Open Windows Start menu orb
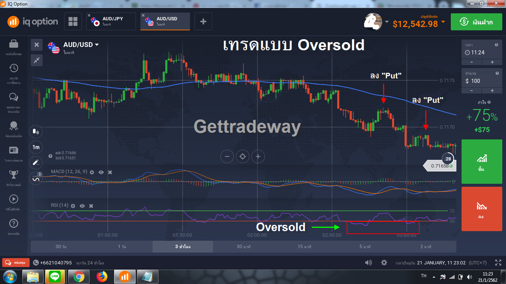 (x=10, y=277)
